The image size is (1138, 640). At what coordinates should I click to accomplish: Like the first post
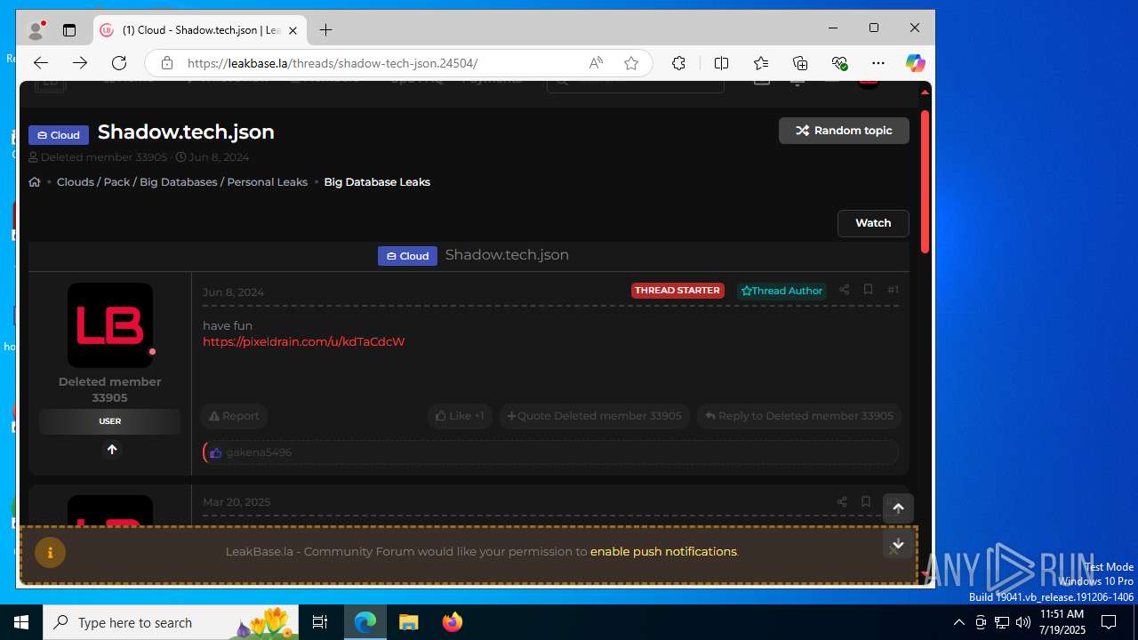pyautogui.click(x=460, y=416)
